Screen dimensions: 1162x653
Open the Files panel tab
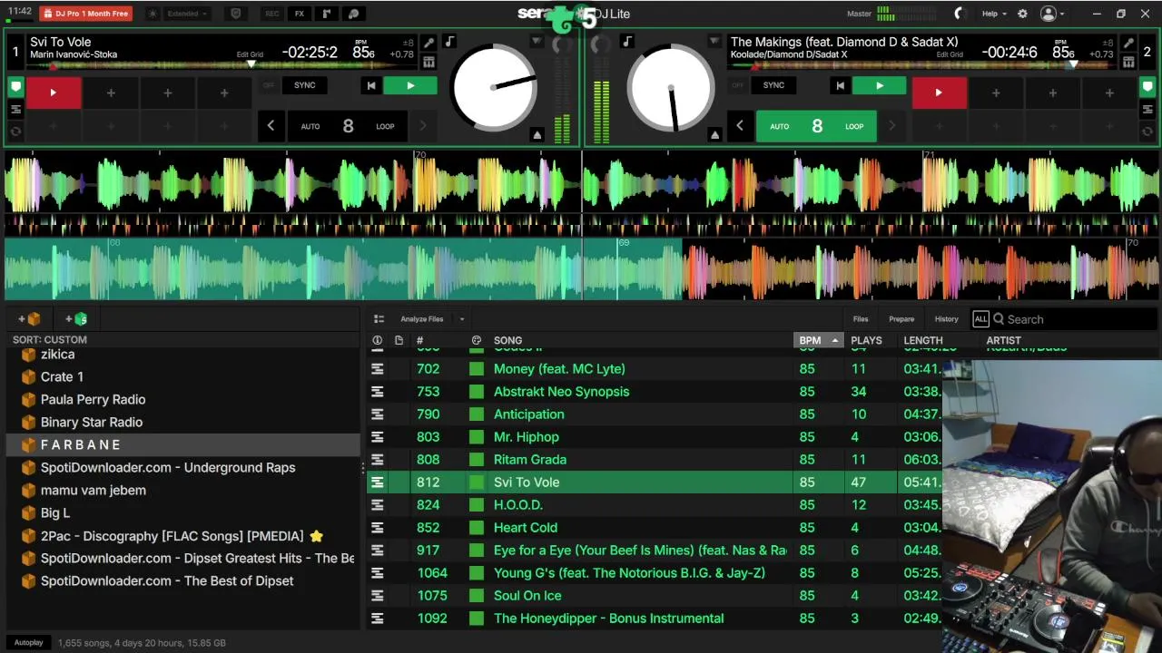pyautogui.click(x=861, y=319)
